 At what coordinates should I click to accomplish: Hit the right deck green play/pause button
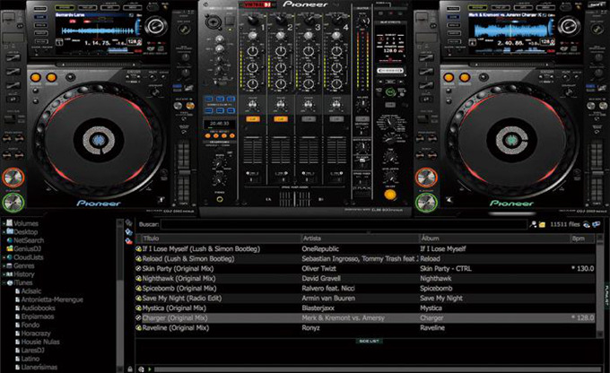tap(426, 203)
